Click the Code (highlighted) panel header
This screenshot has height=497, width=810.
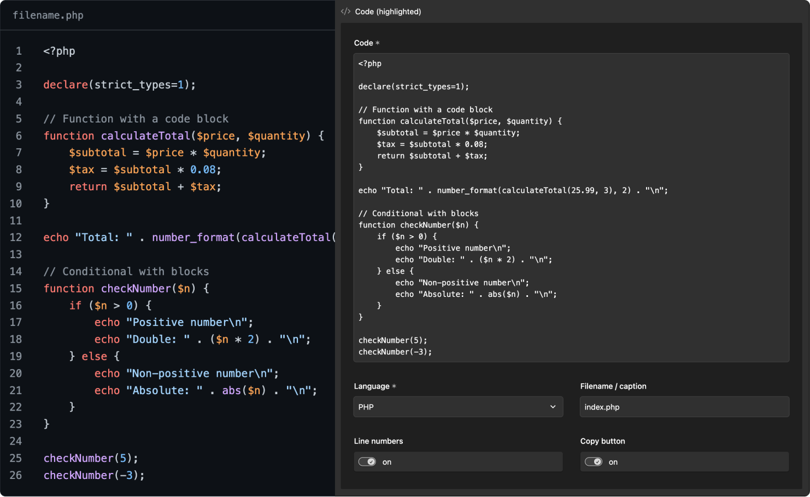pos(388,11)
